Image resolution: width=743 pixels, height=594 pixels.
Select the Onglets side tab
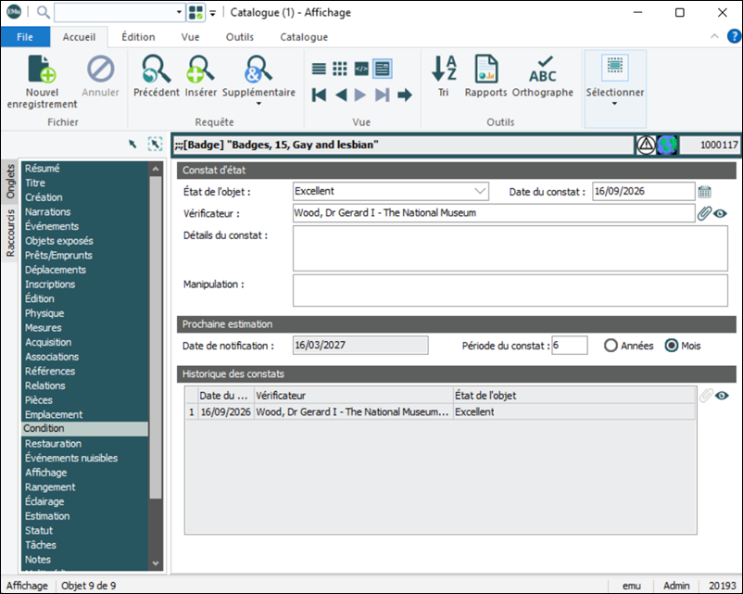click(10, 181)
